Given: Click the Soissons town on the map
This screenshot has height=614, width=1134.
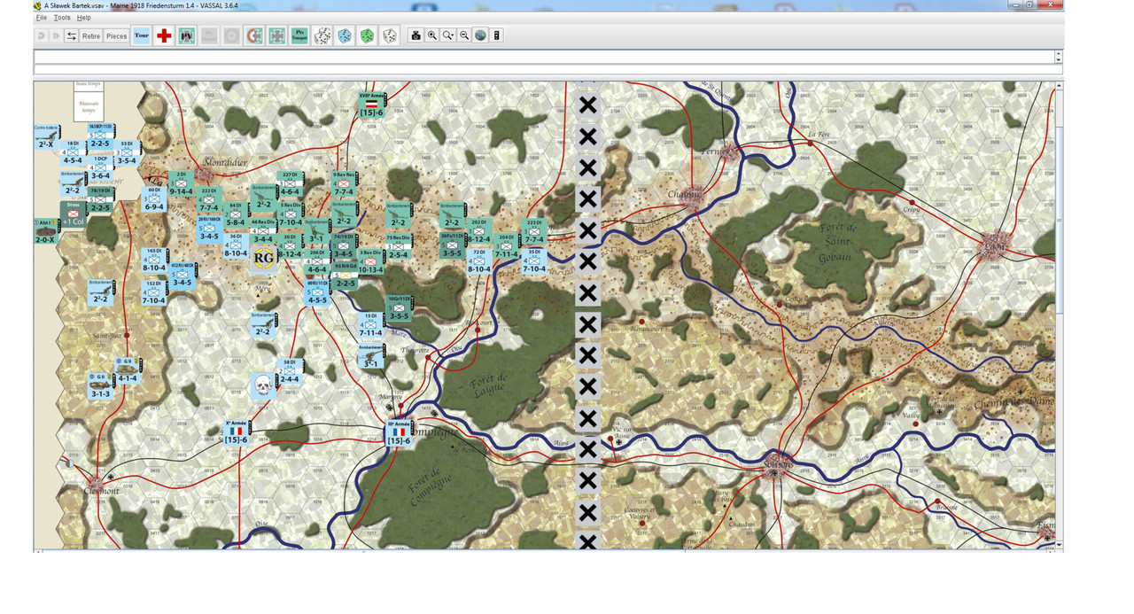Looking at the screenshot, I should [x=777, y=465].
